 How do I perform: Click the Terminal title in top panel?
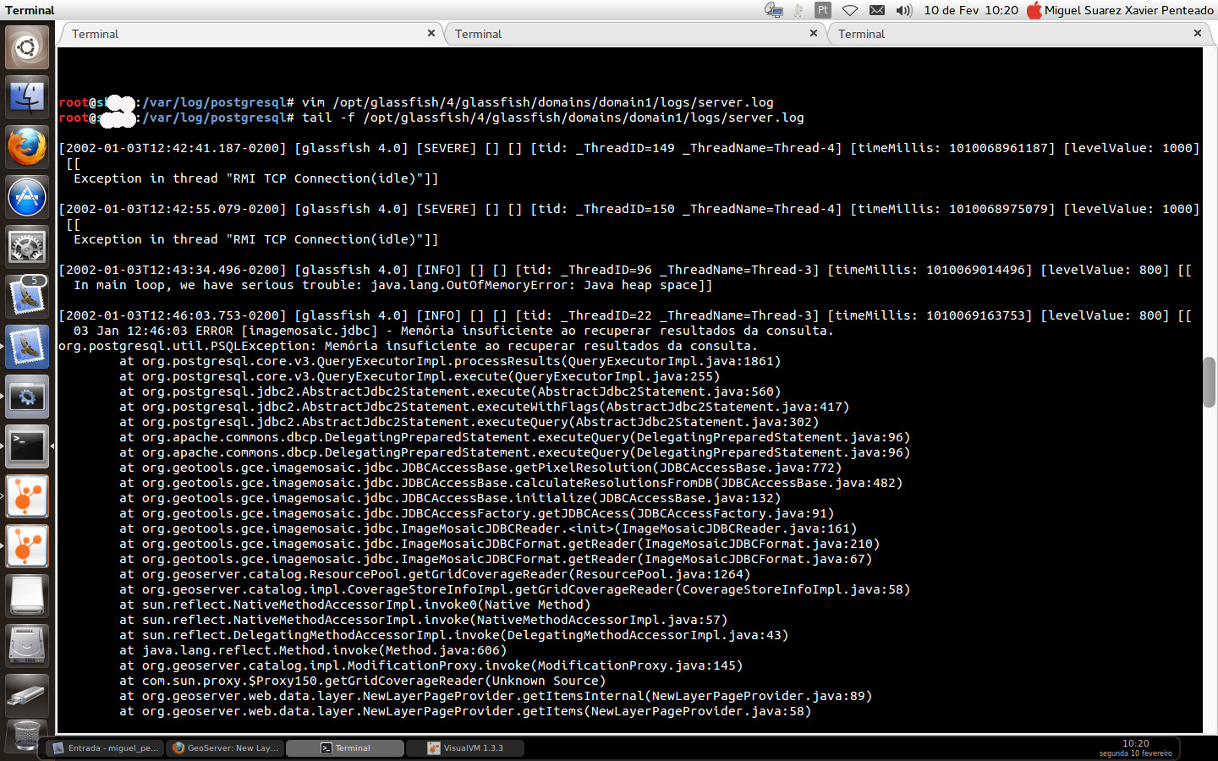(30, 10)
